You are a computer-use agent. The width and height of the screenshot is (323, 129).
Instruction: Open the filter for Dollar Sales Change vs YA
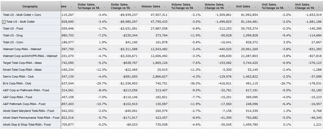point(135,6)
